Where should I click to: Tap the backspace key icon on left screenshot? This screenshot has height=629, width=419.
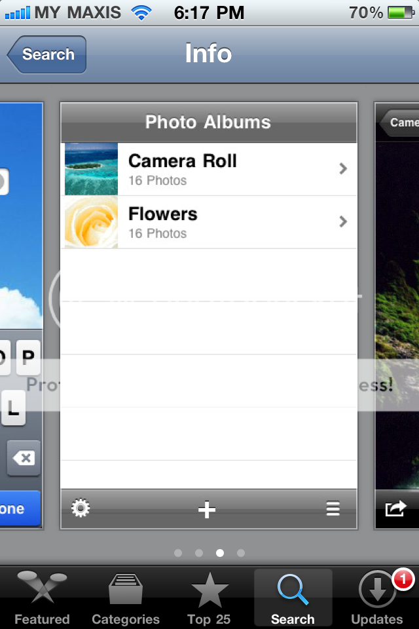point(24,458)
